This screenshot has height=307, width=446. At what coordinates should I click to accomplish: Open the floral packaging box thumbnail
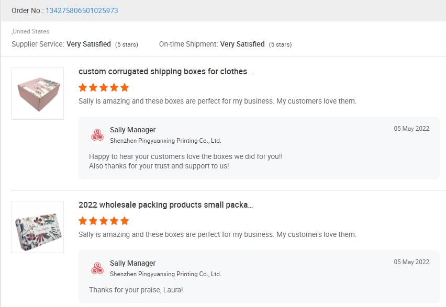click(x=38, y=227)
